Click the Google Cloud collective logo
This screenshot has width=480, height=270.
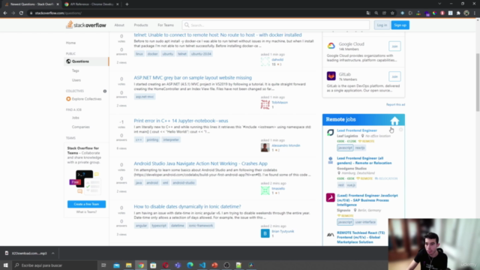pos(331,46)
